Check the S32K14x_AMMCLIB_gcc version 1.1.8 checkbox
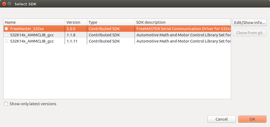Image resolution: width=270 pixels, height=127 pixels. [x=6, y=35]
